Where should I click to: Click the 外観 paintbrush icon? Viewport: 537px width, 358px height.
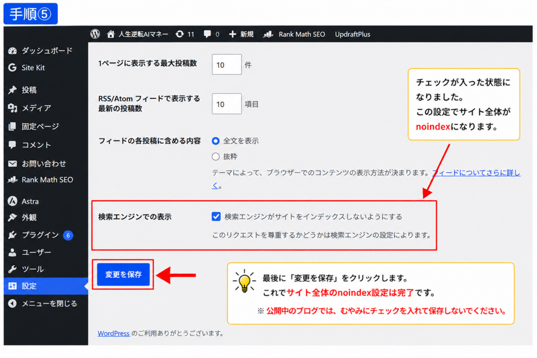click(x=13, y=218)
